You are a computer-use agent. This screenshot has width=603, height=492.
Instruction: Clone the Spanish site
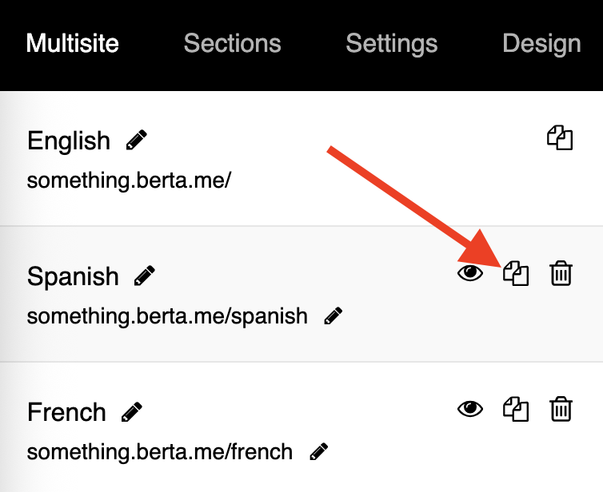[516, 273]
